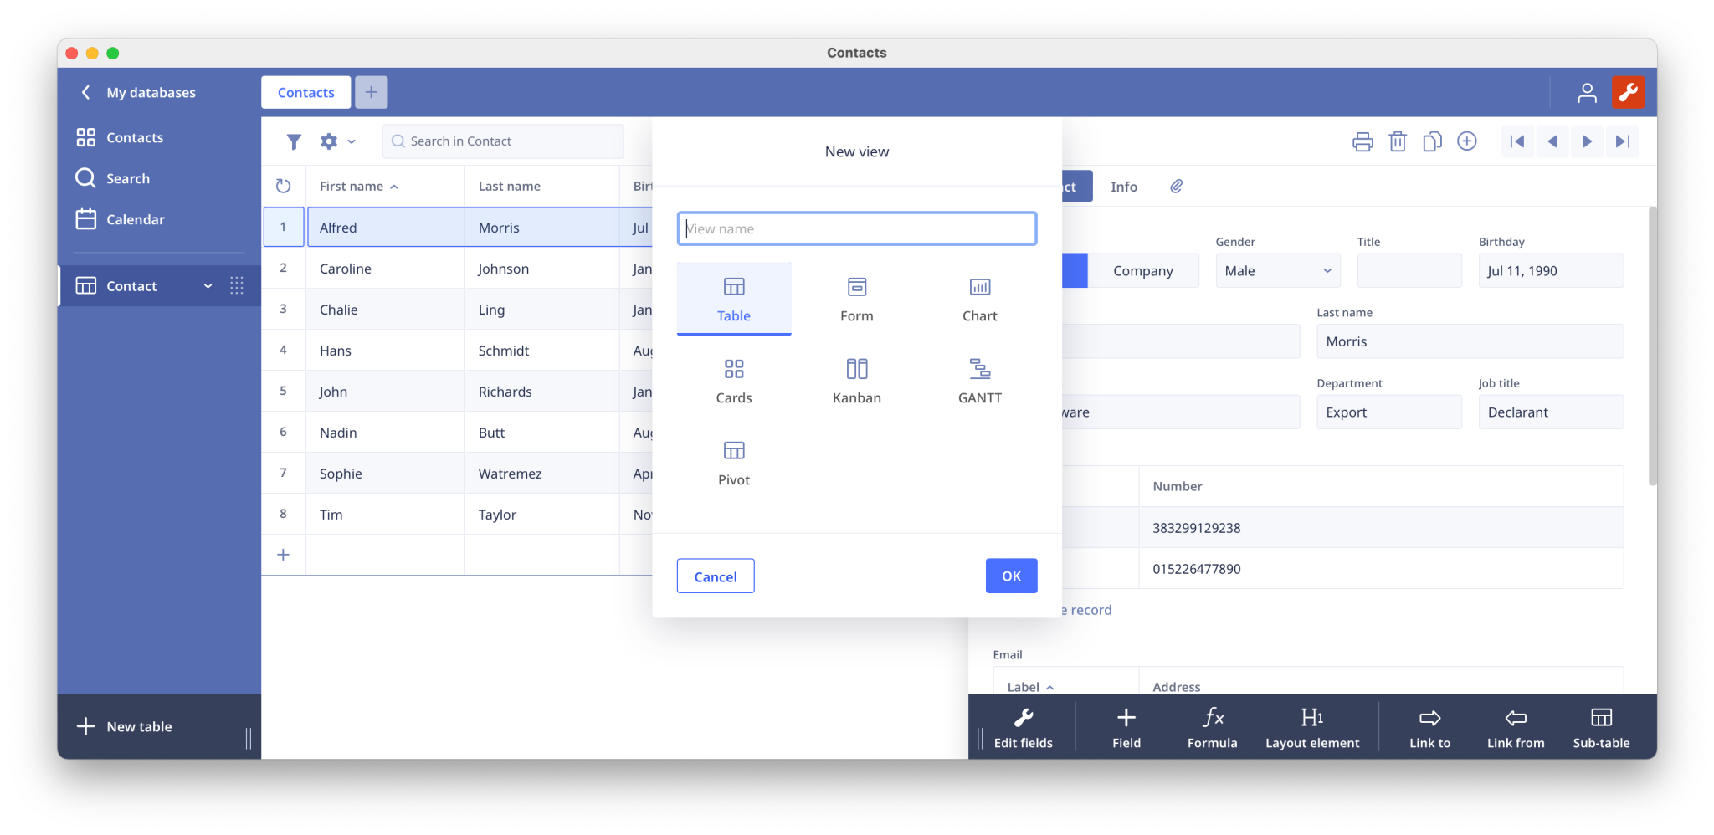1714x835 pixels.
Task: Expand the Contact table chevron in sidebar
Action: (x=208, y=285)
